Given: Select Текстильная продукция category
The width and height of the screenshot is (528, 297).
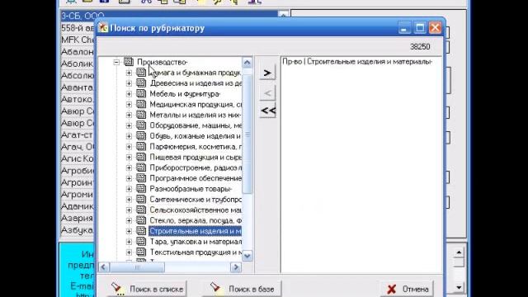Looking at the screenshot, I should pos(196,252).
